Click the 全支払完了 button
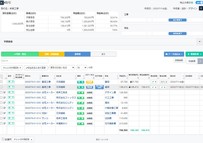Image resolution: width=203 pixels, height=143 pixels. coord(178,34)
